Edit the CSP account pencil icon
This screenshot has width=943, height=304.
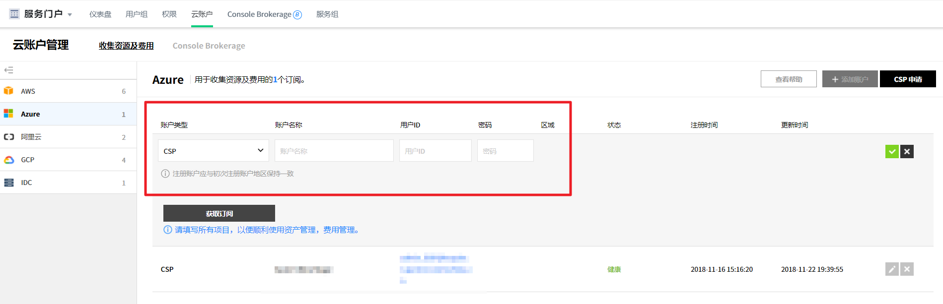[x=892, y=269]
